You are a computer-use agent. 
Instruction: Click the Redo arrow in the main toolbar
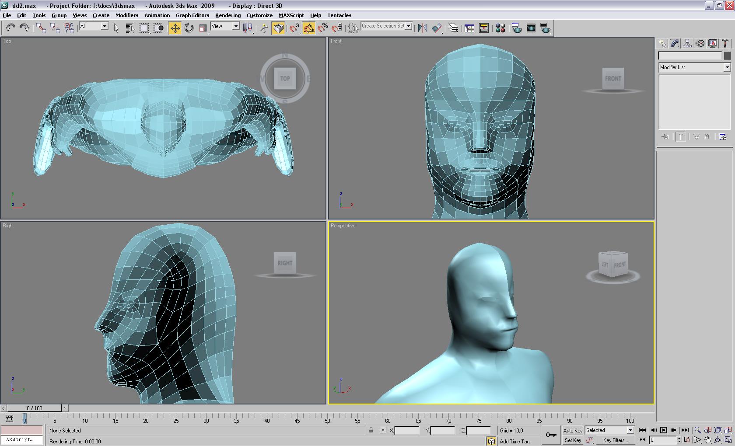coord(24,28)
